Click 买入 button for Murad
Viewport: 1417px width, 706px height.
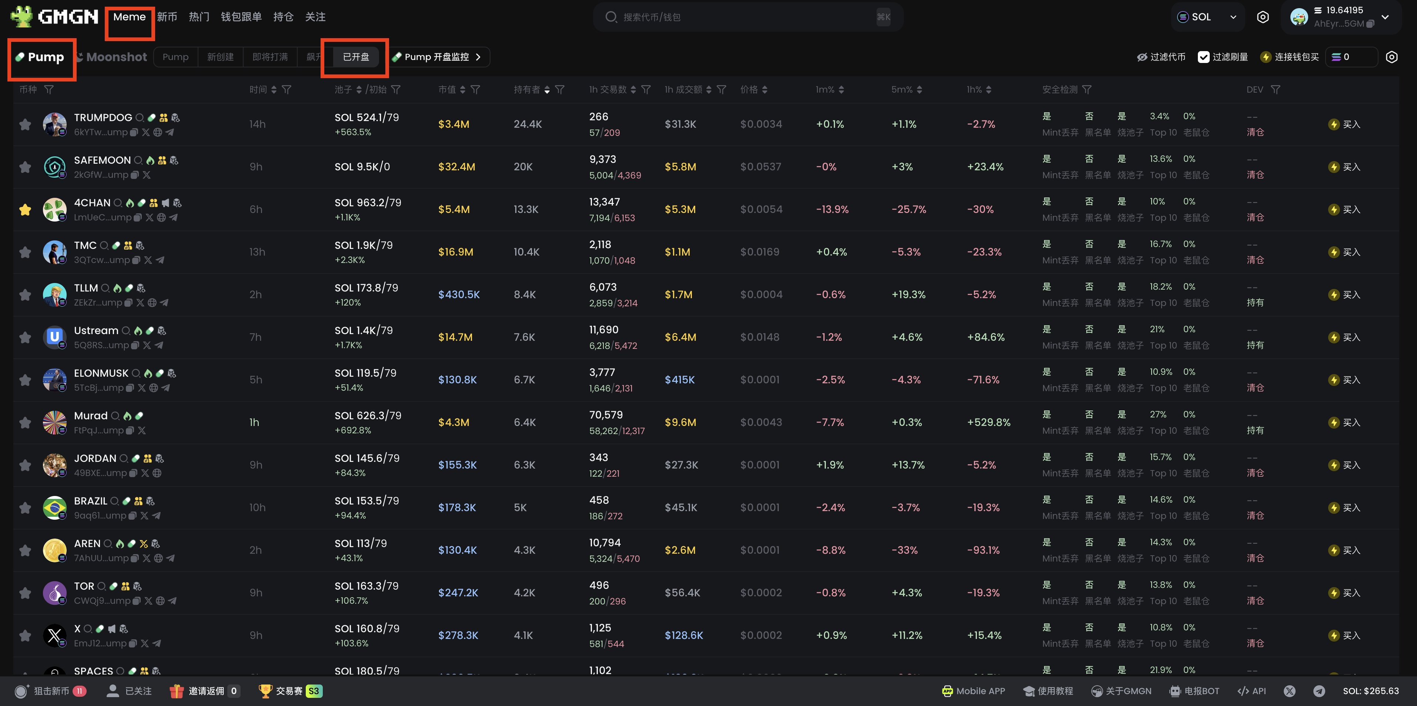click(x=1344, y=423)
